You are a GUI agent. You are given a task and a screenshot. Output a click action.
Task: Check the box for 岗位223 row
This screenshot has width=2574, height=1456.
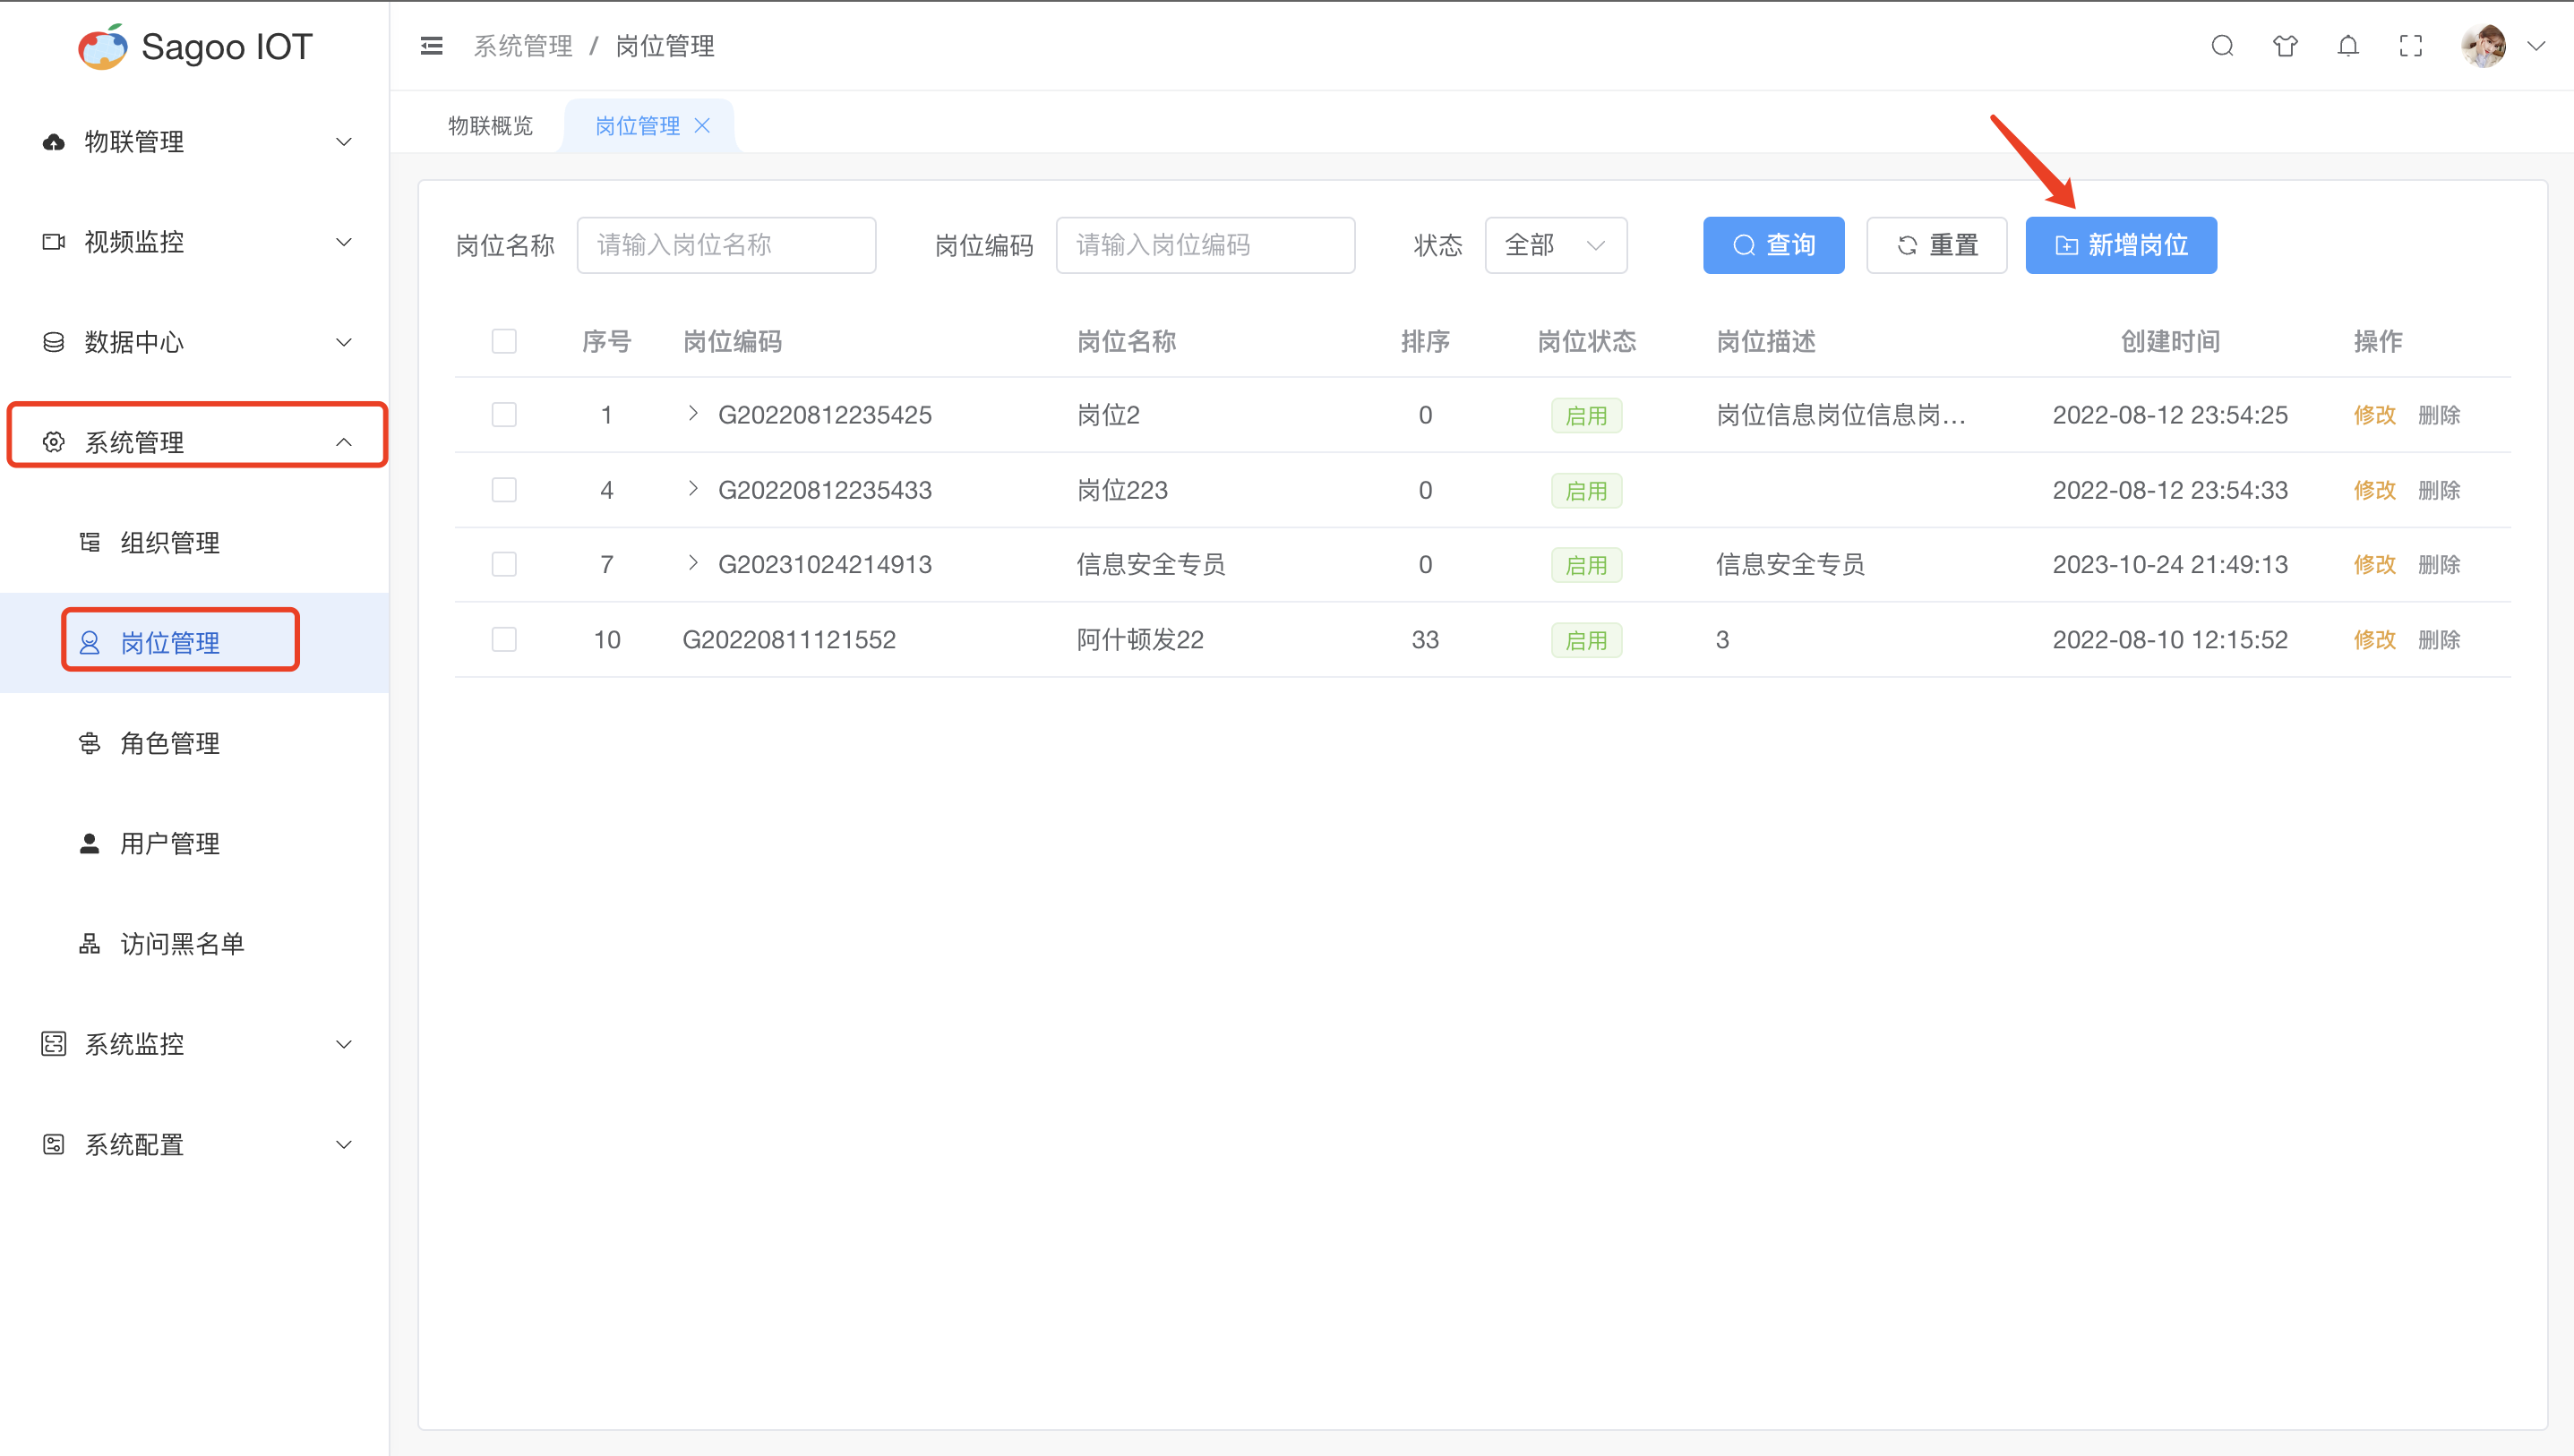tap(504, 489)
